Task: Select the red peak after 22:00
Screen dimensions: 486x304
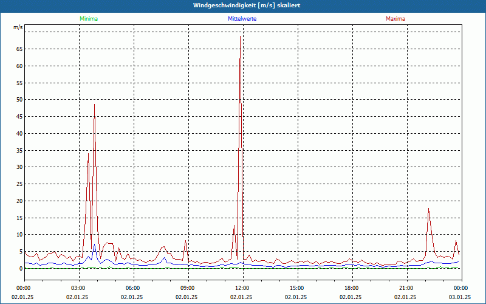Action: 428,209
